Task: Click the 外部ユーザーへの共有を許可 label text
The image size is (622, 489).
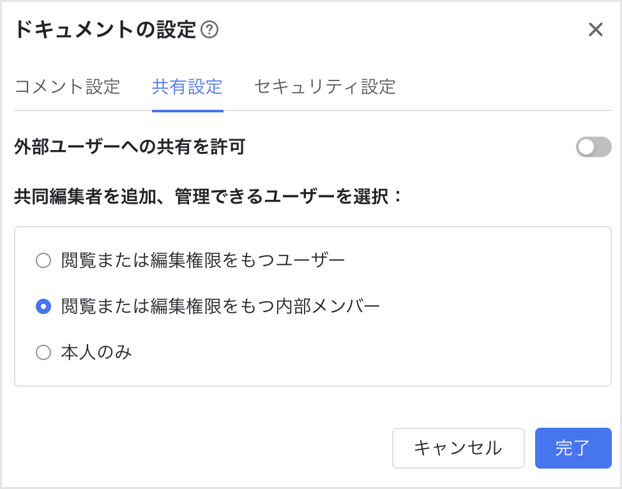Action: point(130,147)
